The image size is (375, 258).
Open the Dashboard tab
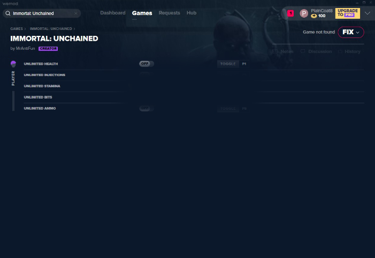click(113, 13)
